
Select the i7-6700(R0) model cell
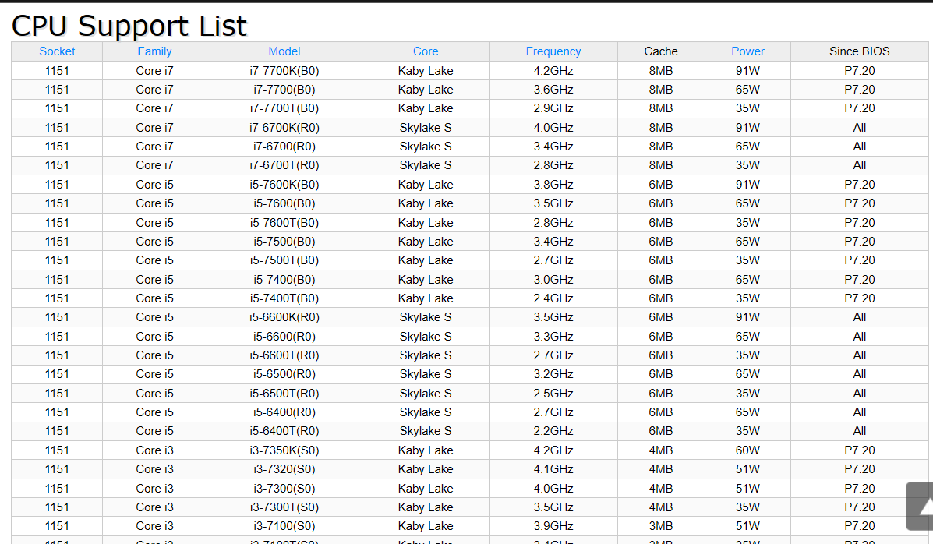click(284, 147)
